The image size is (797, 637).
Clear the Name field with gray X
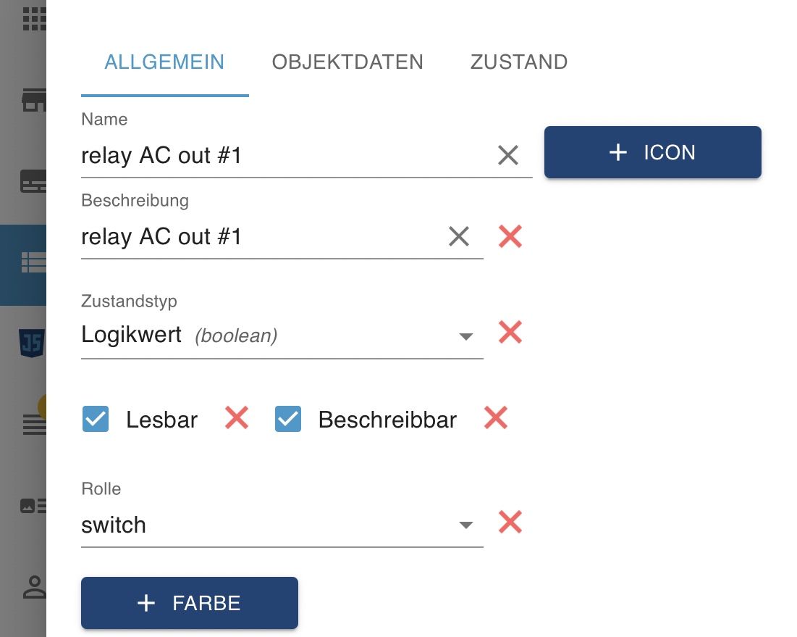click(x=508, y=154)
